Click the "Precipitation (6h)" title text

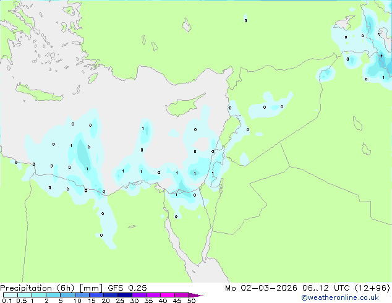(37, 288)
